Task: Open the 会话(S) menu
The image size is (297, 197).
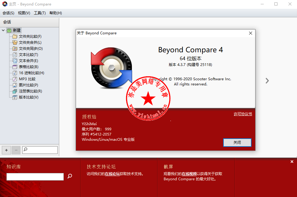Action: coord(8,13)
